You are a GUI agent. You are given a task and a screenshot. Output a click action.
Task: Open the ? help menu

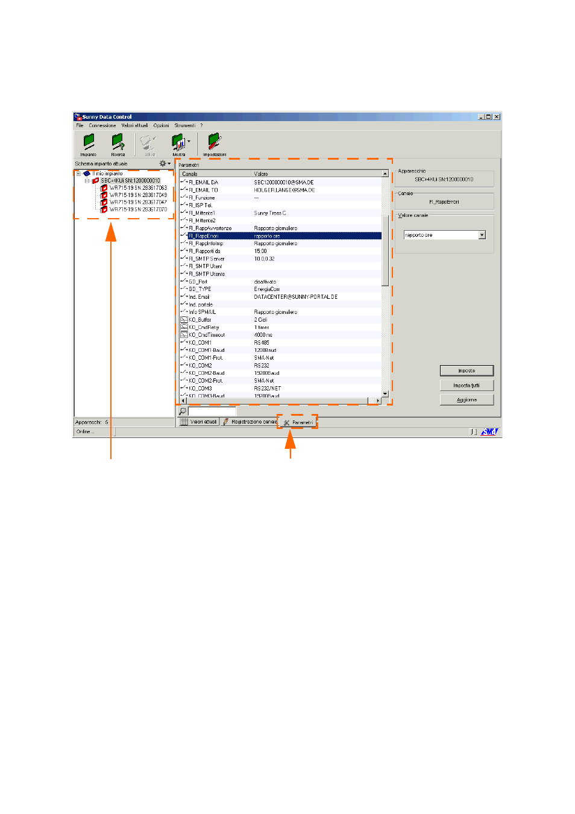(202, 125)
